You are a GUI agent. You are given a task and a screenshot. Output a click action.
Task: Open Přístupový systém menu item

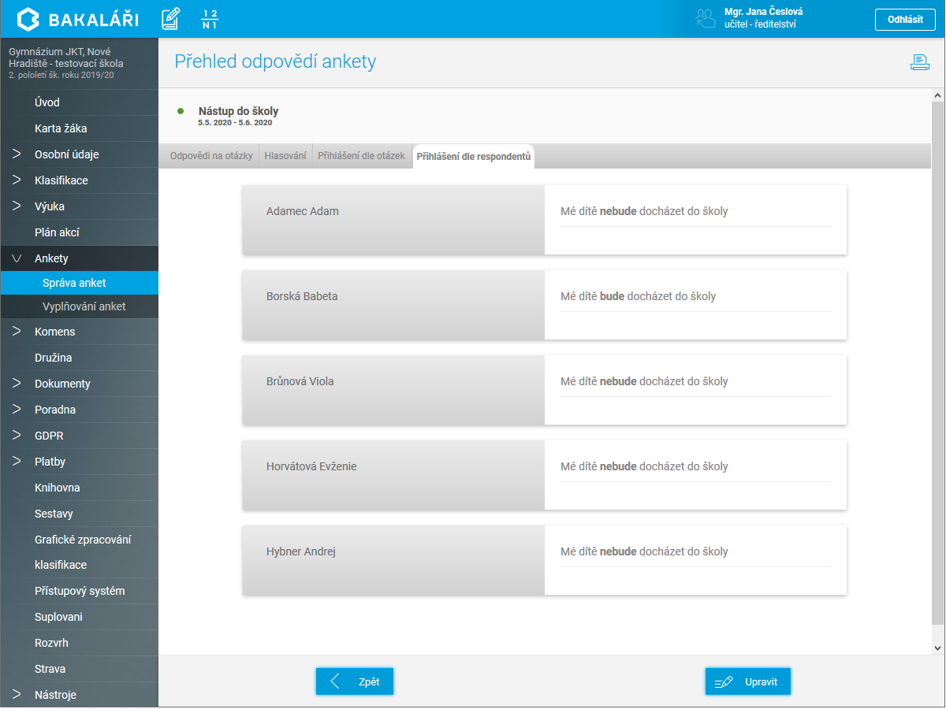[x=79, y=591]
